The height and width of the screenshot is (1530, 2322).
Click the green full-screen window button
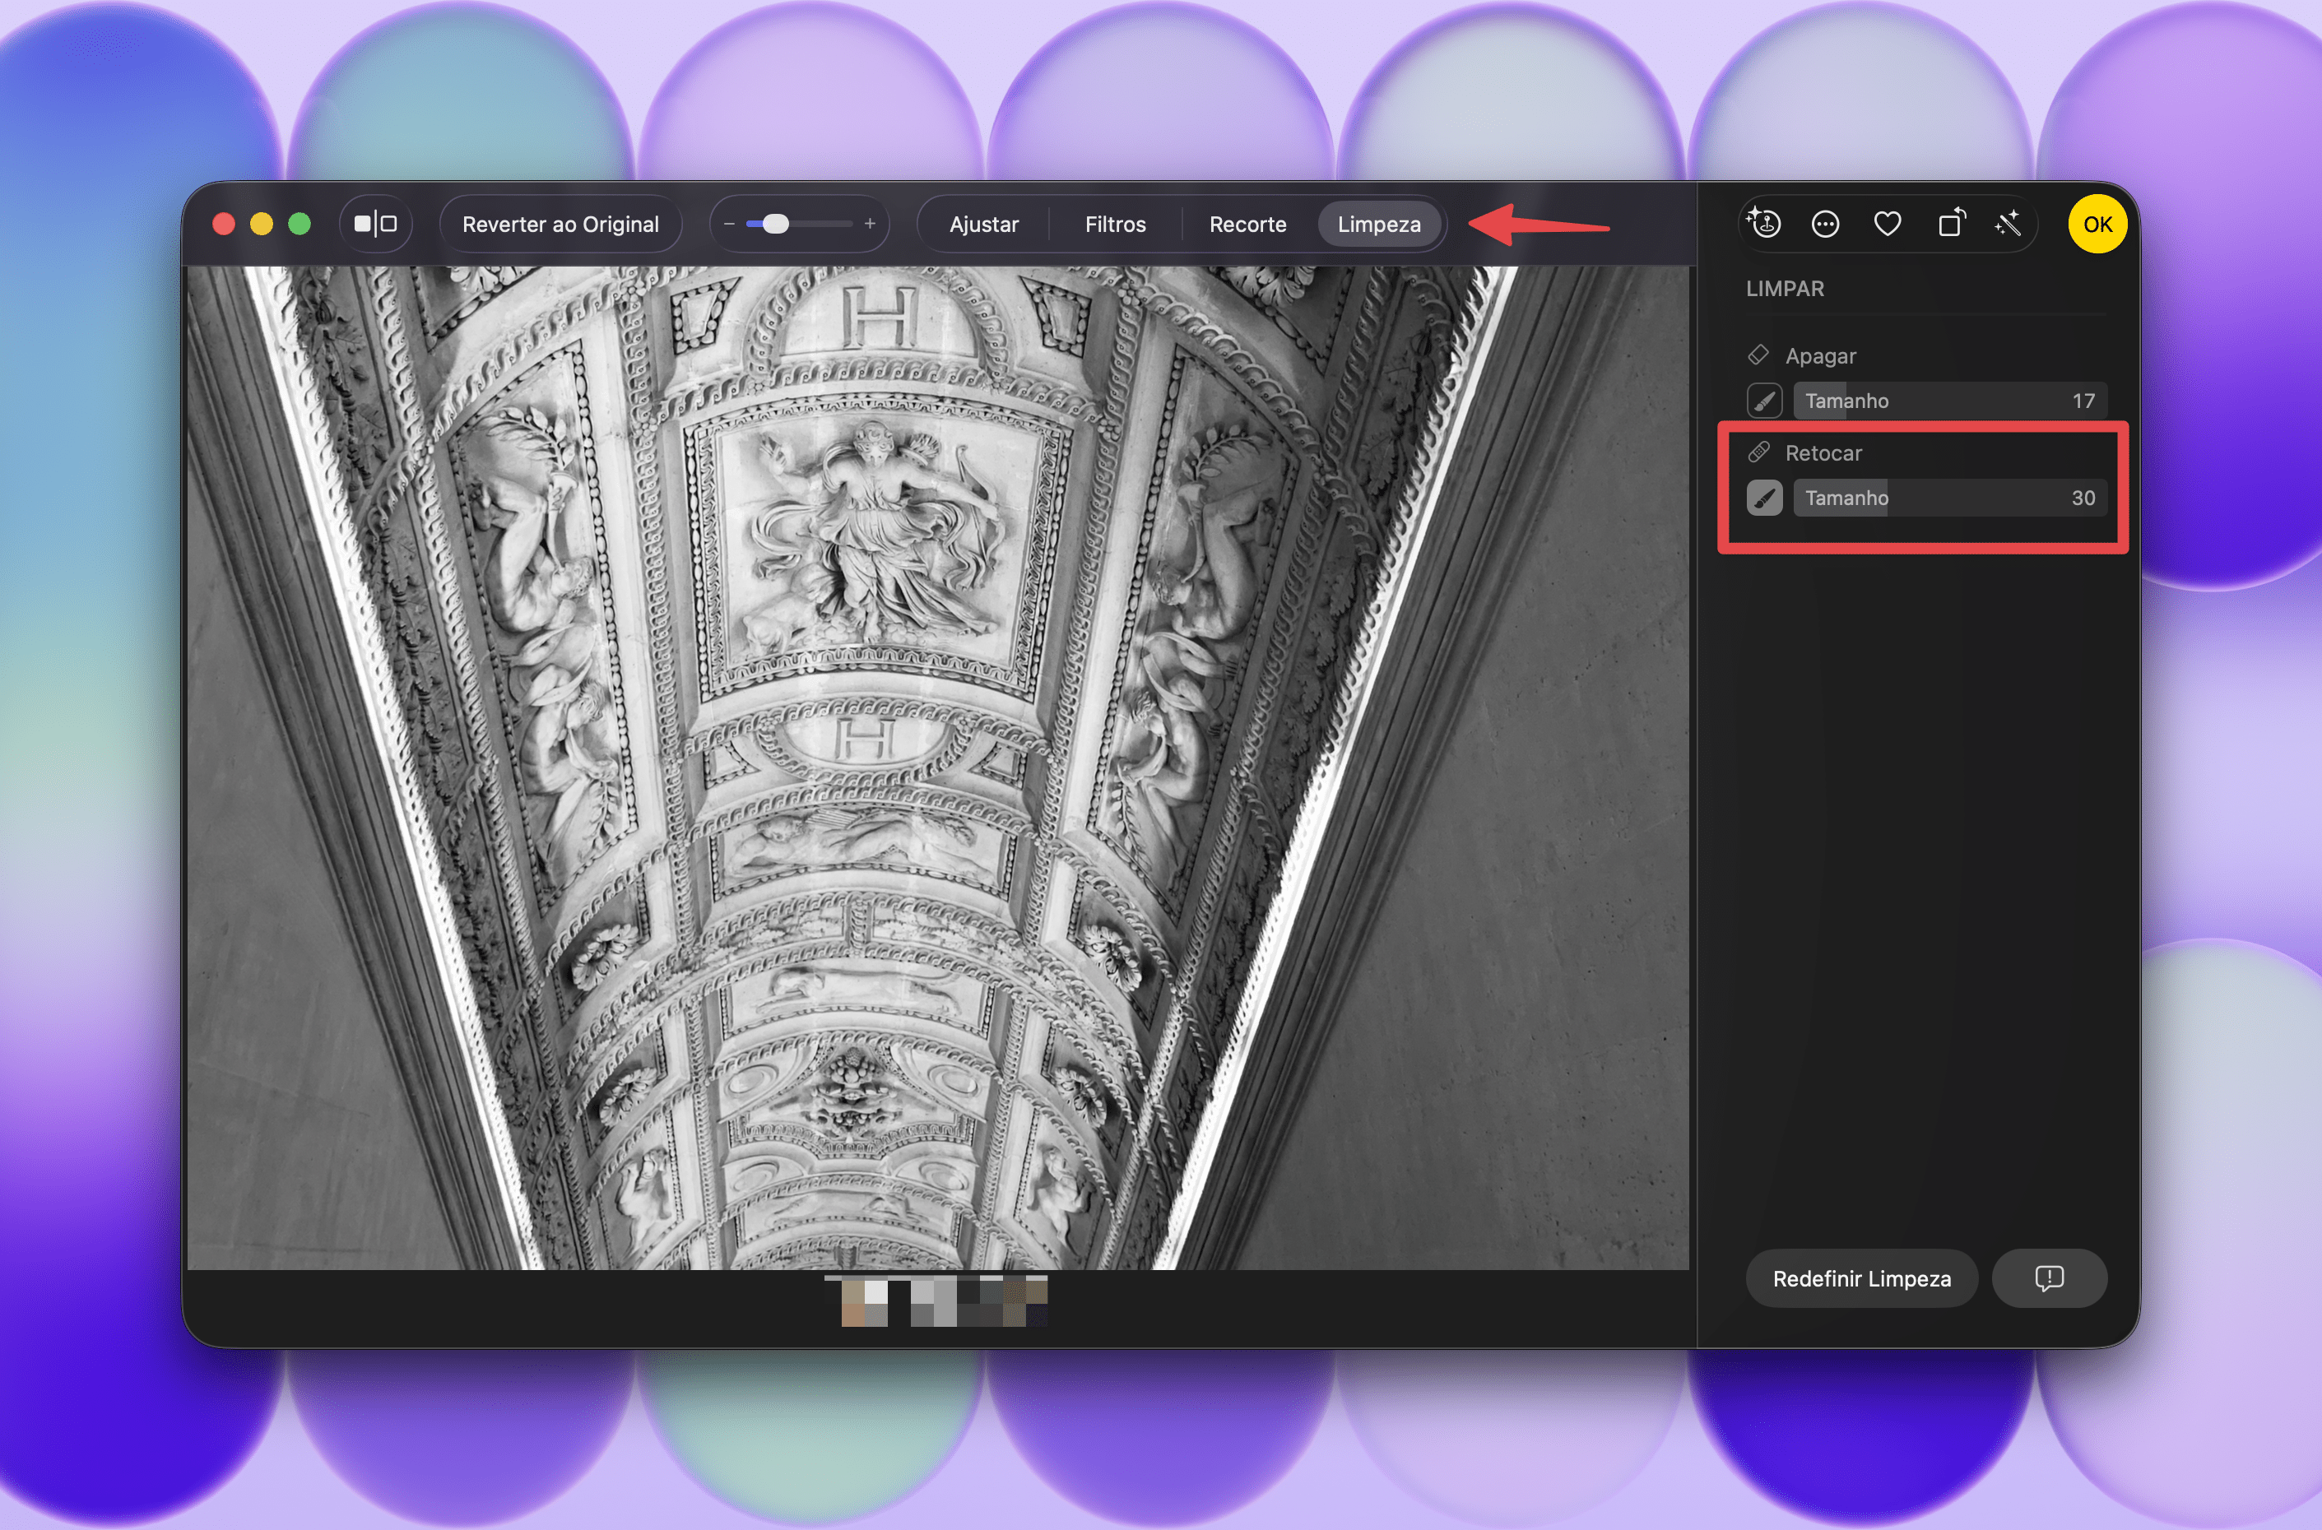300,225
